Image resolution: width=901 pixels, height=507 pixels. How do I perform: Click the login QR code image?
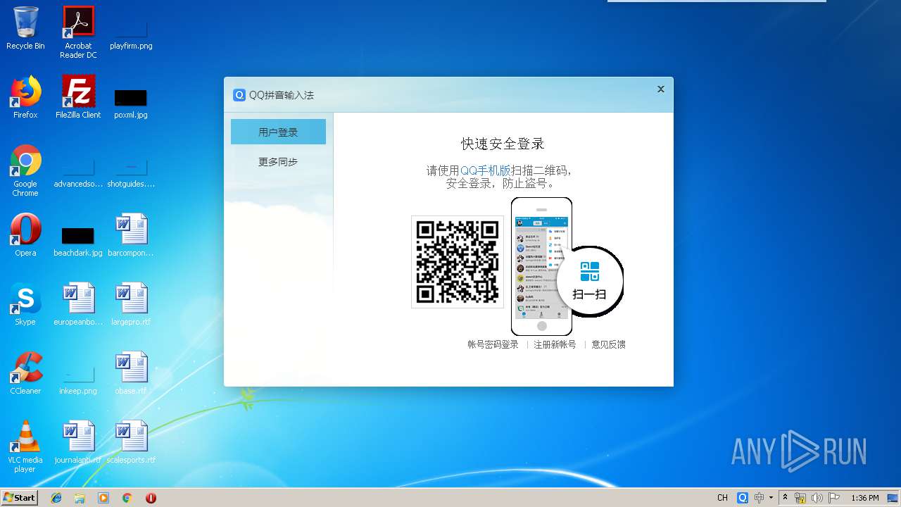tap(458, 262)
